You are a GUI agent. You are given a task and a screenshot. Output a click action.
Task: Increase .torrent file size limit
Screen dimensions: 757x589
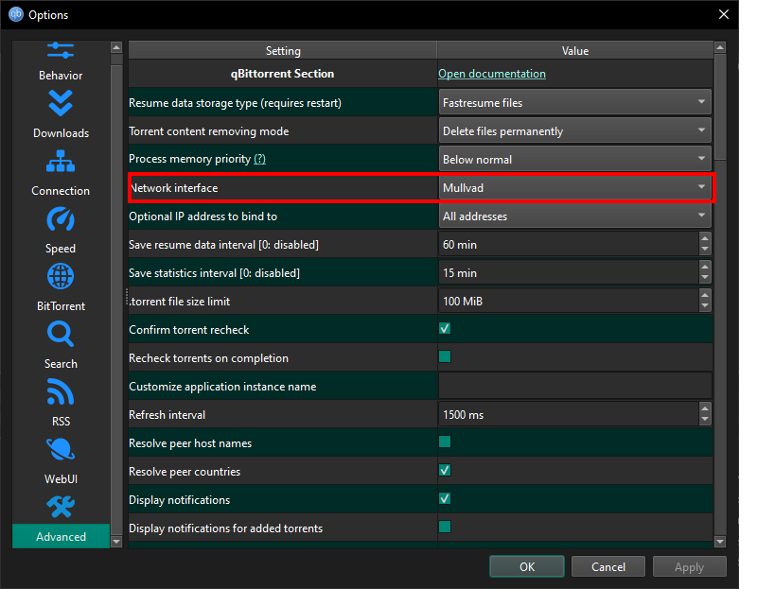[x=705, y=296]
